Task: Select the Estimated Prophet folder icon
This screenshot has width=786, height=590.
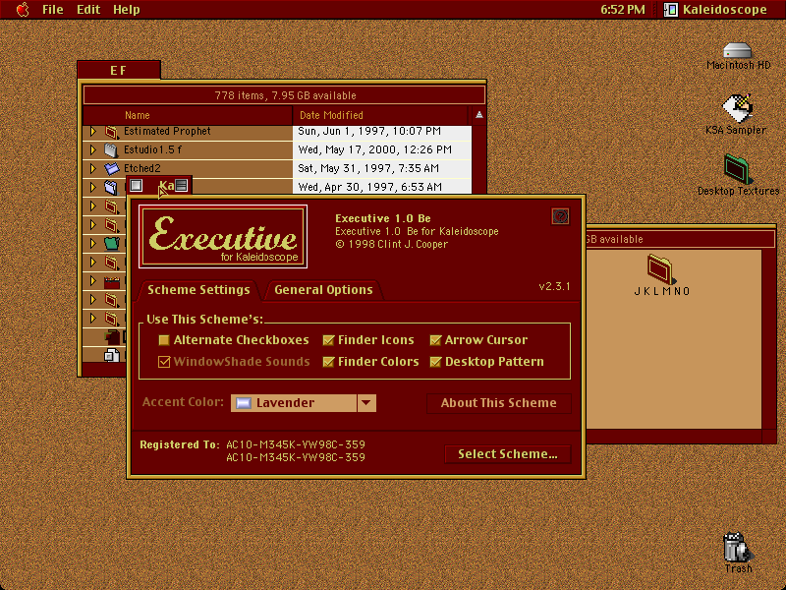Action: [111, 132]
